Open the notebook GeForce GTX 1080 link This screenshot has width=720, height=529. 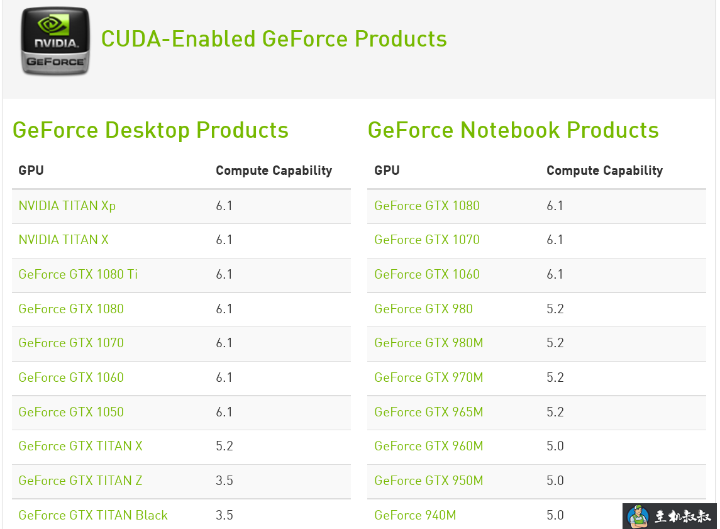[427, 206]
